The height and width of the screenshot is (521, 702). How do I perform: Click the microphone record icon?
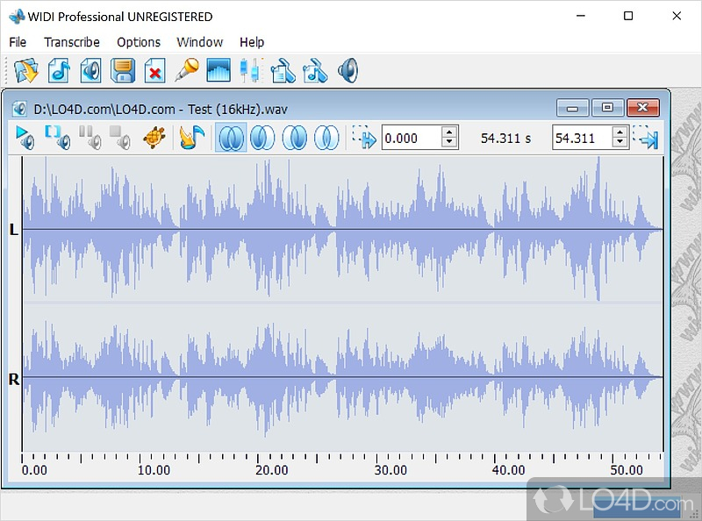(186, 70)
